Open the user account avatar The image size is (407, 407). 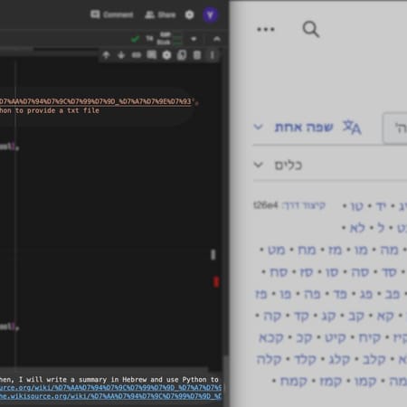(210, 14)
